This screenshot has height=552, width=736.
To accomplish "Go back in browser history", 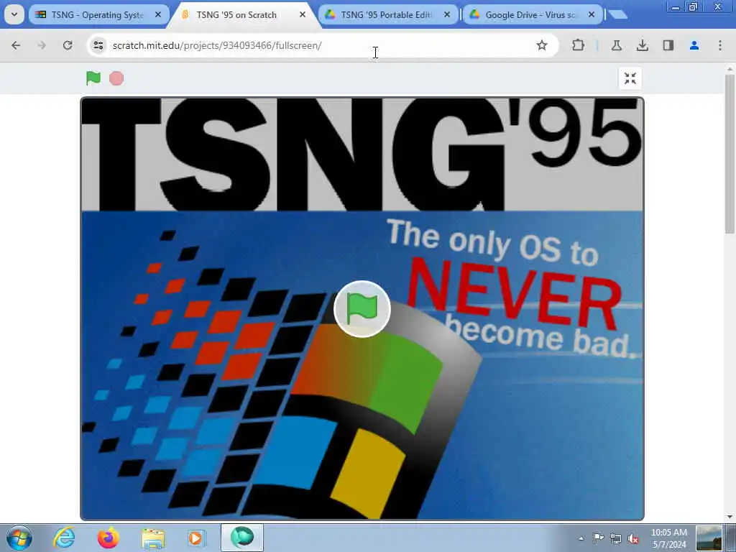I will 16,45.
